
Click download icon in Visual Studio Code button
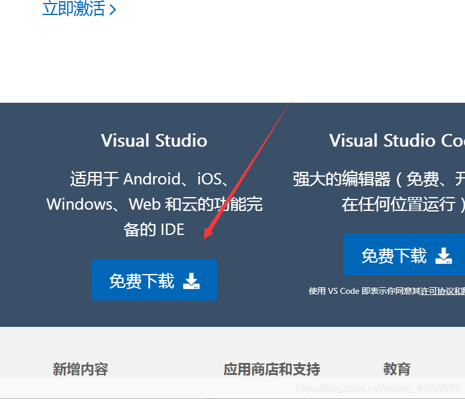[x=443, y=256]
